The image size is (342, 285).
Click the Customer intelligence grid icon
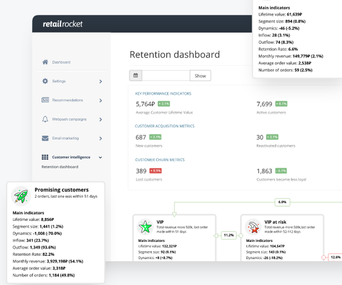pos(45,157)
